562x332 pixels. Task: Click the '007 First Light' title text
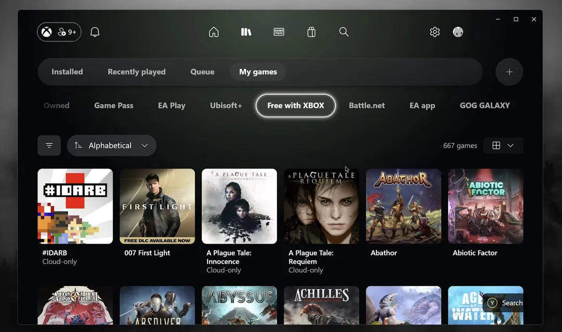[x=147, y=253]
